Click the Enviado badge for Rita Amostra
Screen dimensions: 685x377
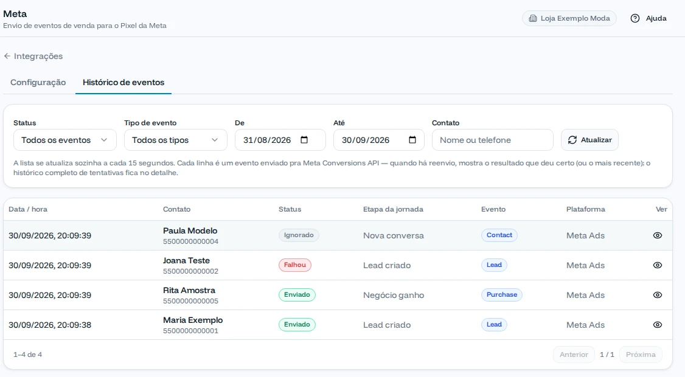coord(297,294)
